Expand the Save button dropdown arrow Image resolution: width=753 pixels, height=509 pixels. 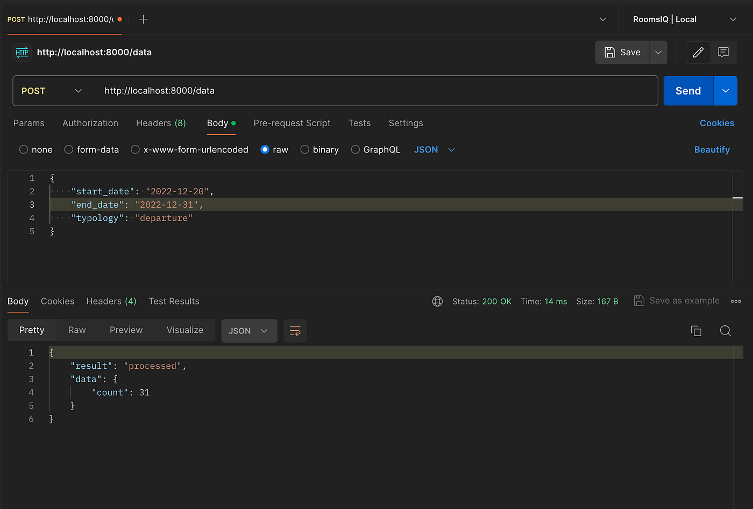(658, 52)
